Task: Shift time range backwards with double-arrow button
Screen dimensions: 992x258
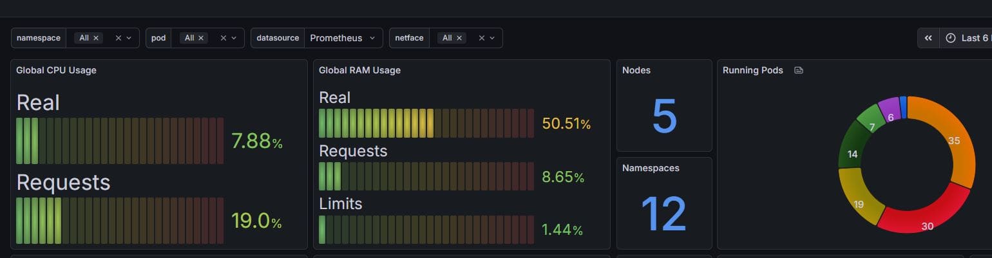Action: tap(928, 38)
